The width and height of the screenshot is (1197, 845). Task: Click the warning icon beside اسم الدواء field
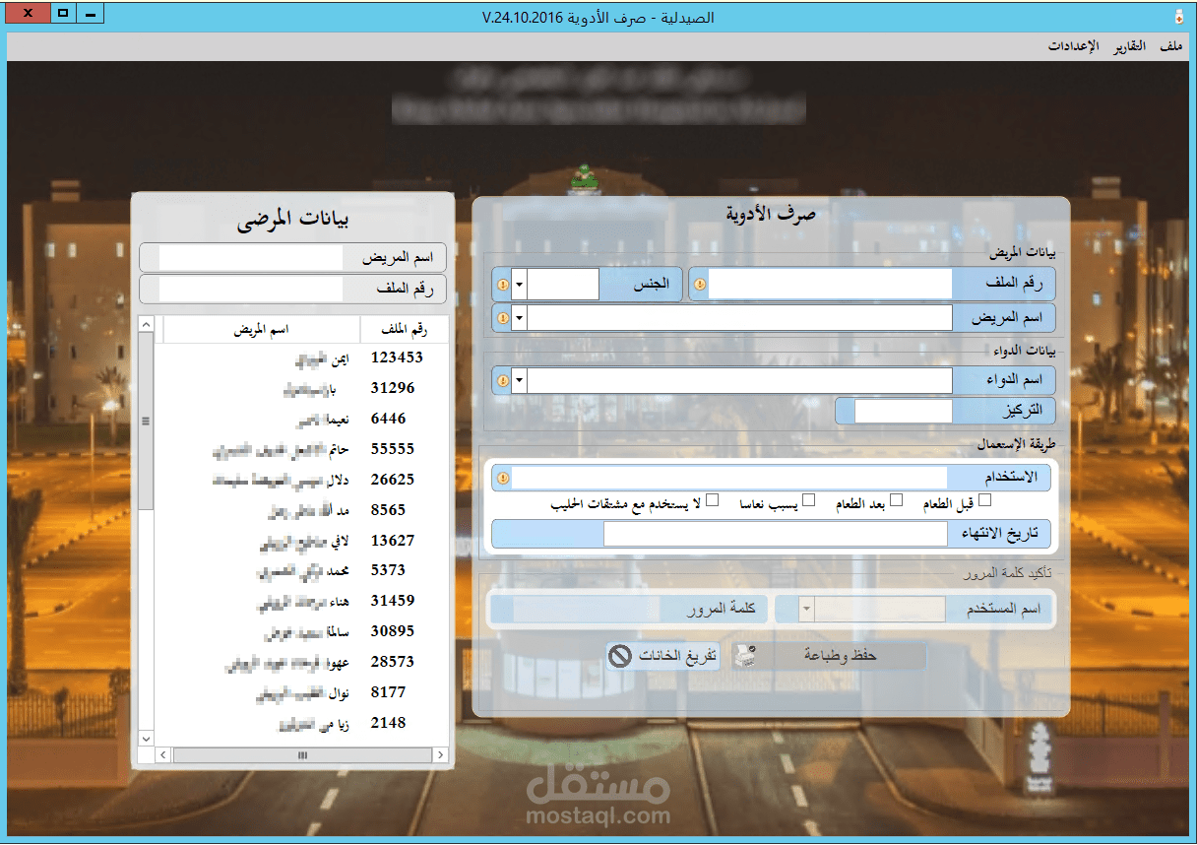502,380
